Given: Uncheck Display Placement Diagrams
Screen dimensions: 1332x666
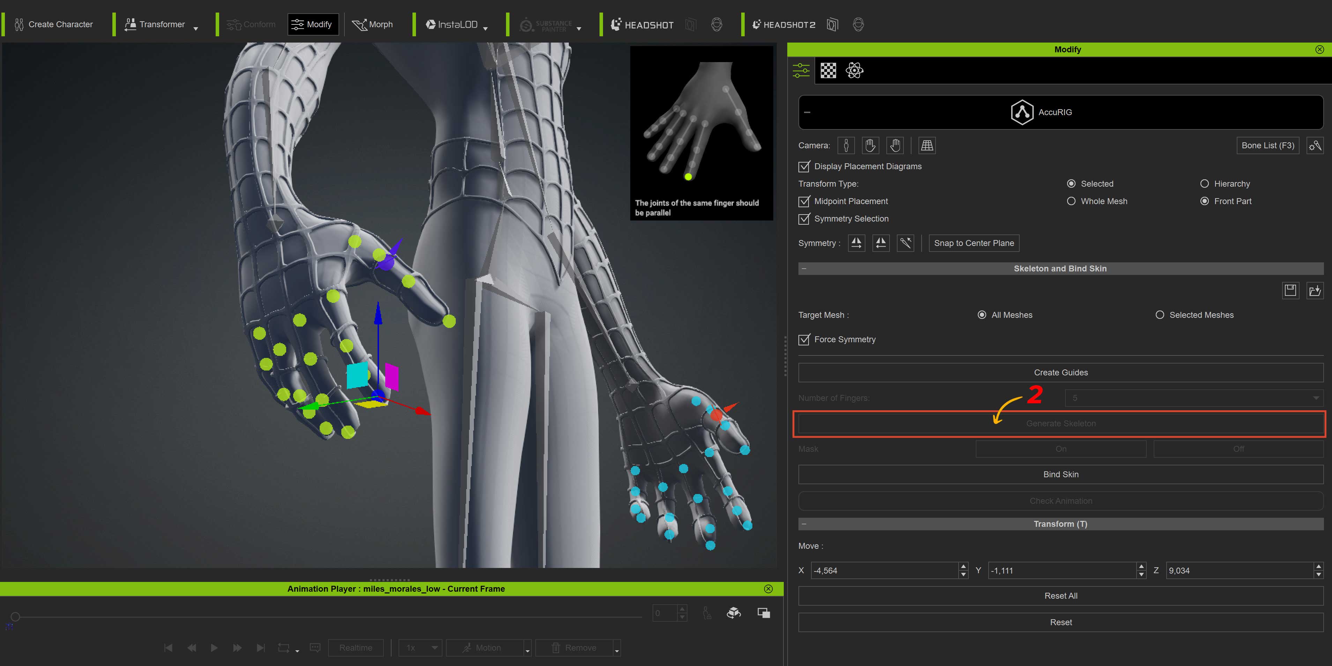Looking at the screenshot, I should (x=804, y=166).
